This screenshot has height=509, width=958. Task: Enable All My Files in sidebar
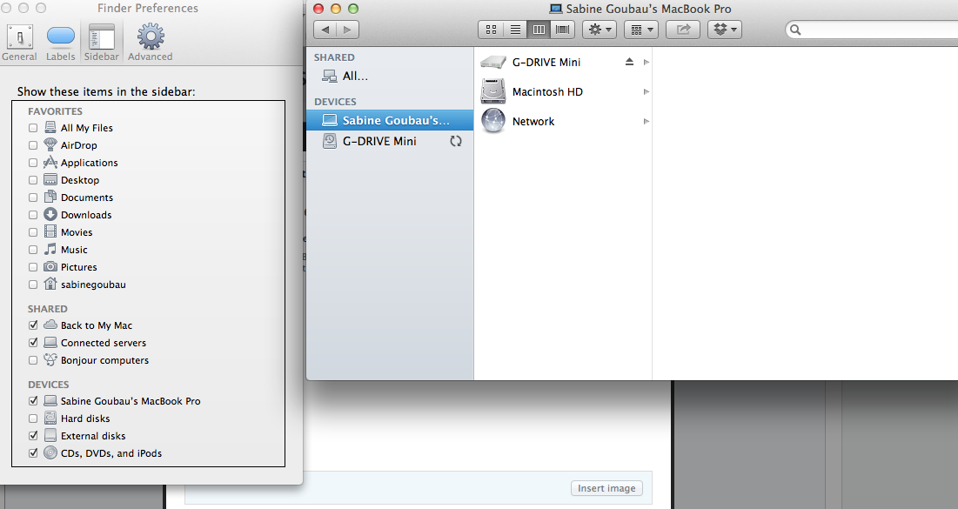[x=33, y=128]
